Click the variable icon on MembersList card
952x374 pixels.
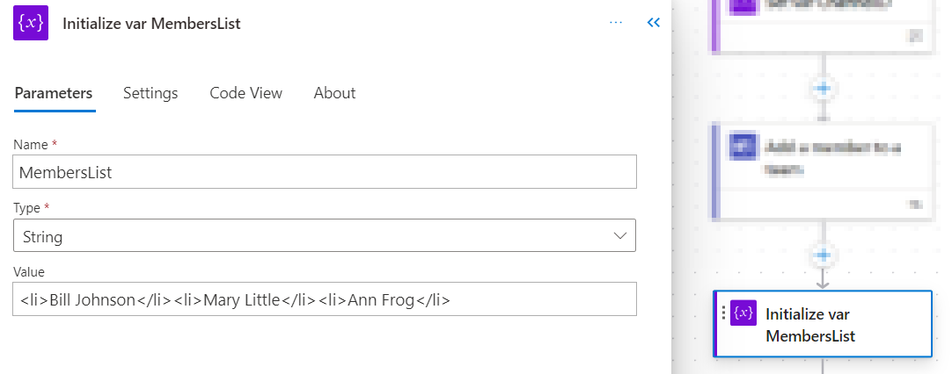coord(743,313)
